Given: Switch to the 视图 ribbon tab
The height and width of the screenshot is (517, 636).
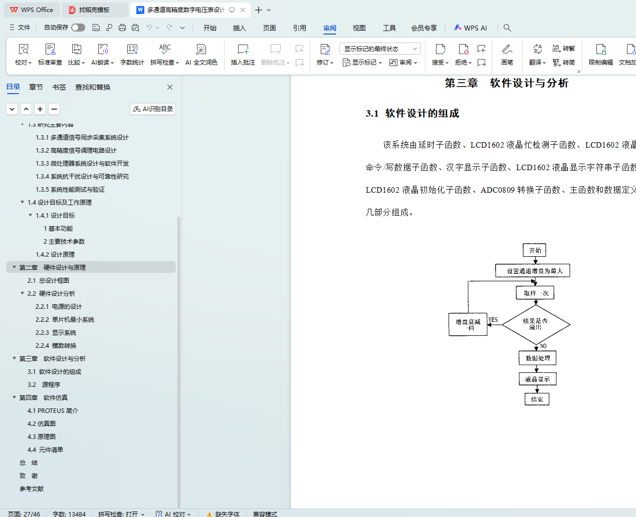Looking at the screenshot, I should pyautogui.click(x=359, y=28).
